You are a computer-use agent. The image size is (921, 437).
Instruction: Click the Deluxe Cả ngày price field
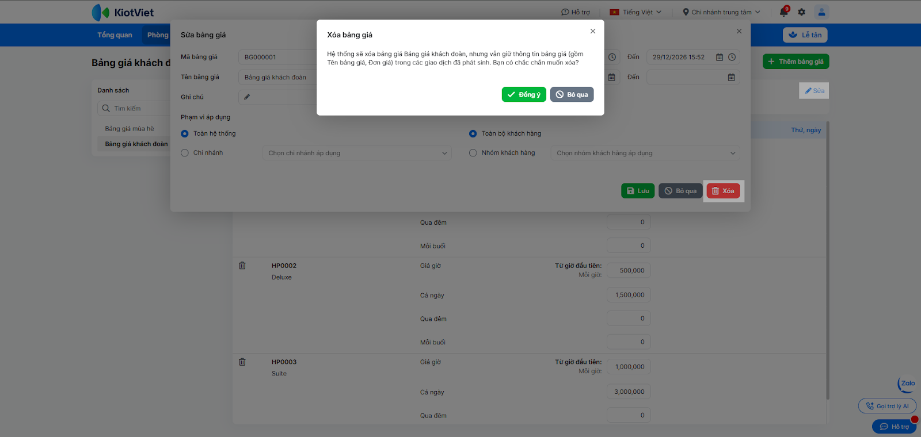tap(629, 295)
